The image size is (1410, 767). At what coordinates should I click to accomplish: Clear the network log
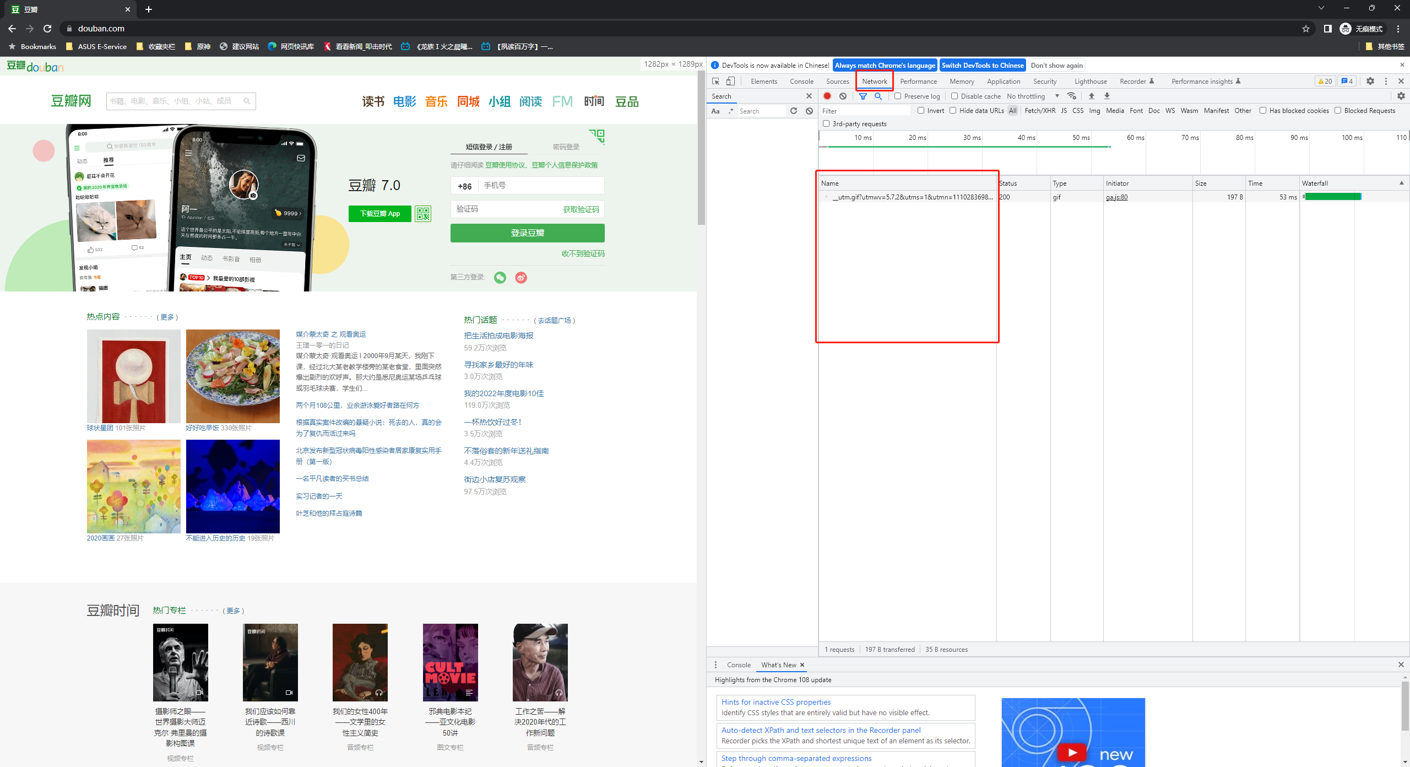coord(843,96)
